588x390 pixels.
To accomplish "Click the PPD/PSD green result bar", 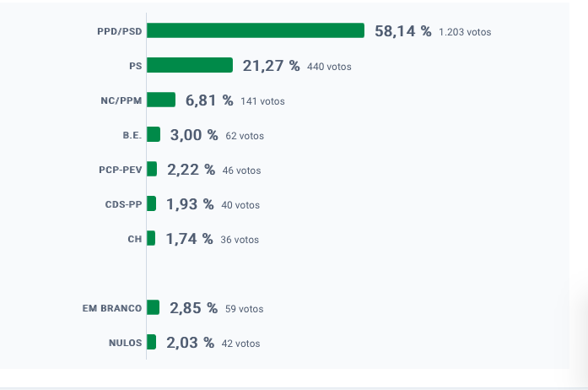I will click(x=256, y=30).
